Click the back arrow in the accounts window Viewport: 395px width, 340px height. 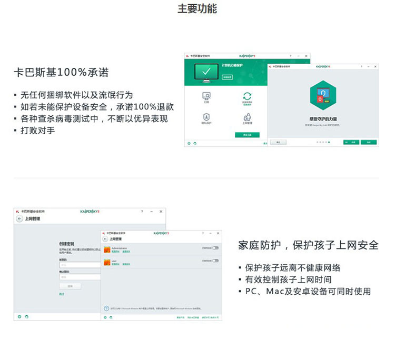[x=105, y=239]
